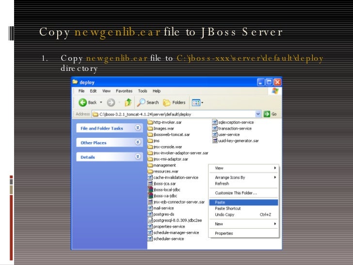Select the schedule-manager-service file name
This screenshot has height=265, width=353.
pyautogui.click(x=176, y=232)
